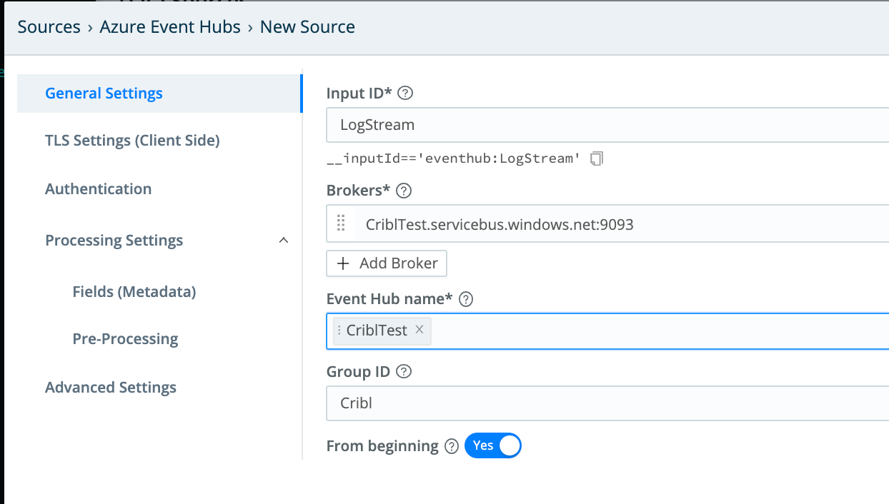Remove the CriblTest tag with its X

coord(419,330)
